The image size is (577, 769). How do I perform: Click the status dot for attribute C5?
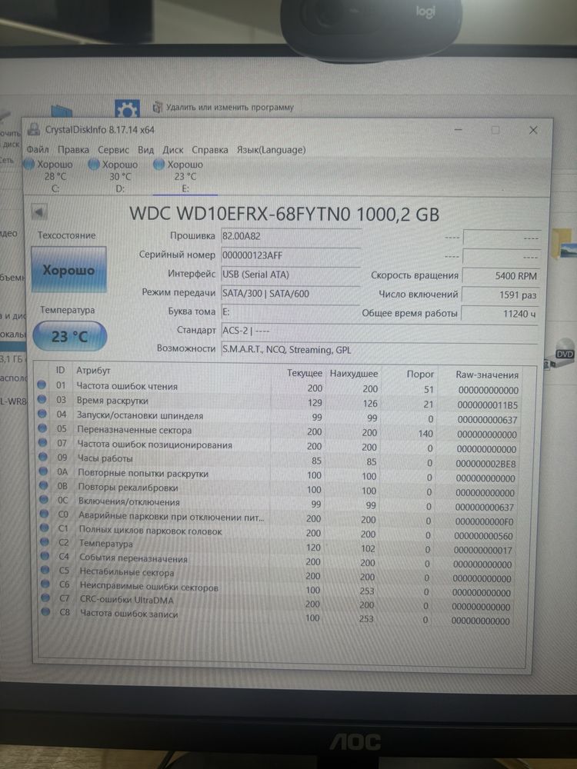tap(45, 570)
